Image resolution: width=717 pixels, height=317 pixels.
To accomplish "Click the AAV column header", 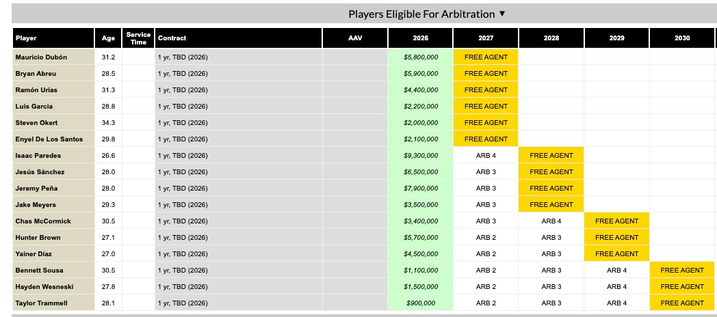I will click(x=354, y=38).
